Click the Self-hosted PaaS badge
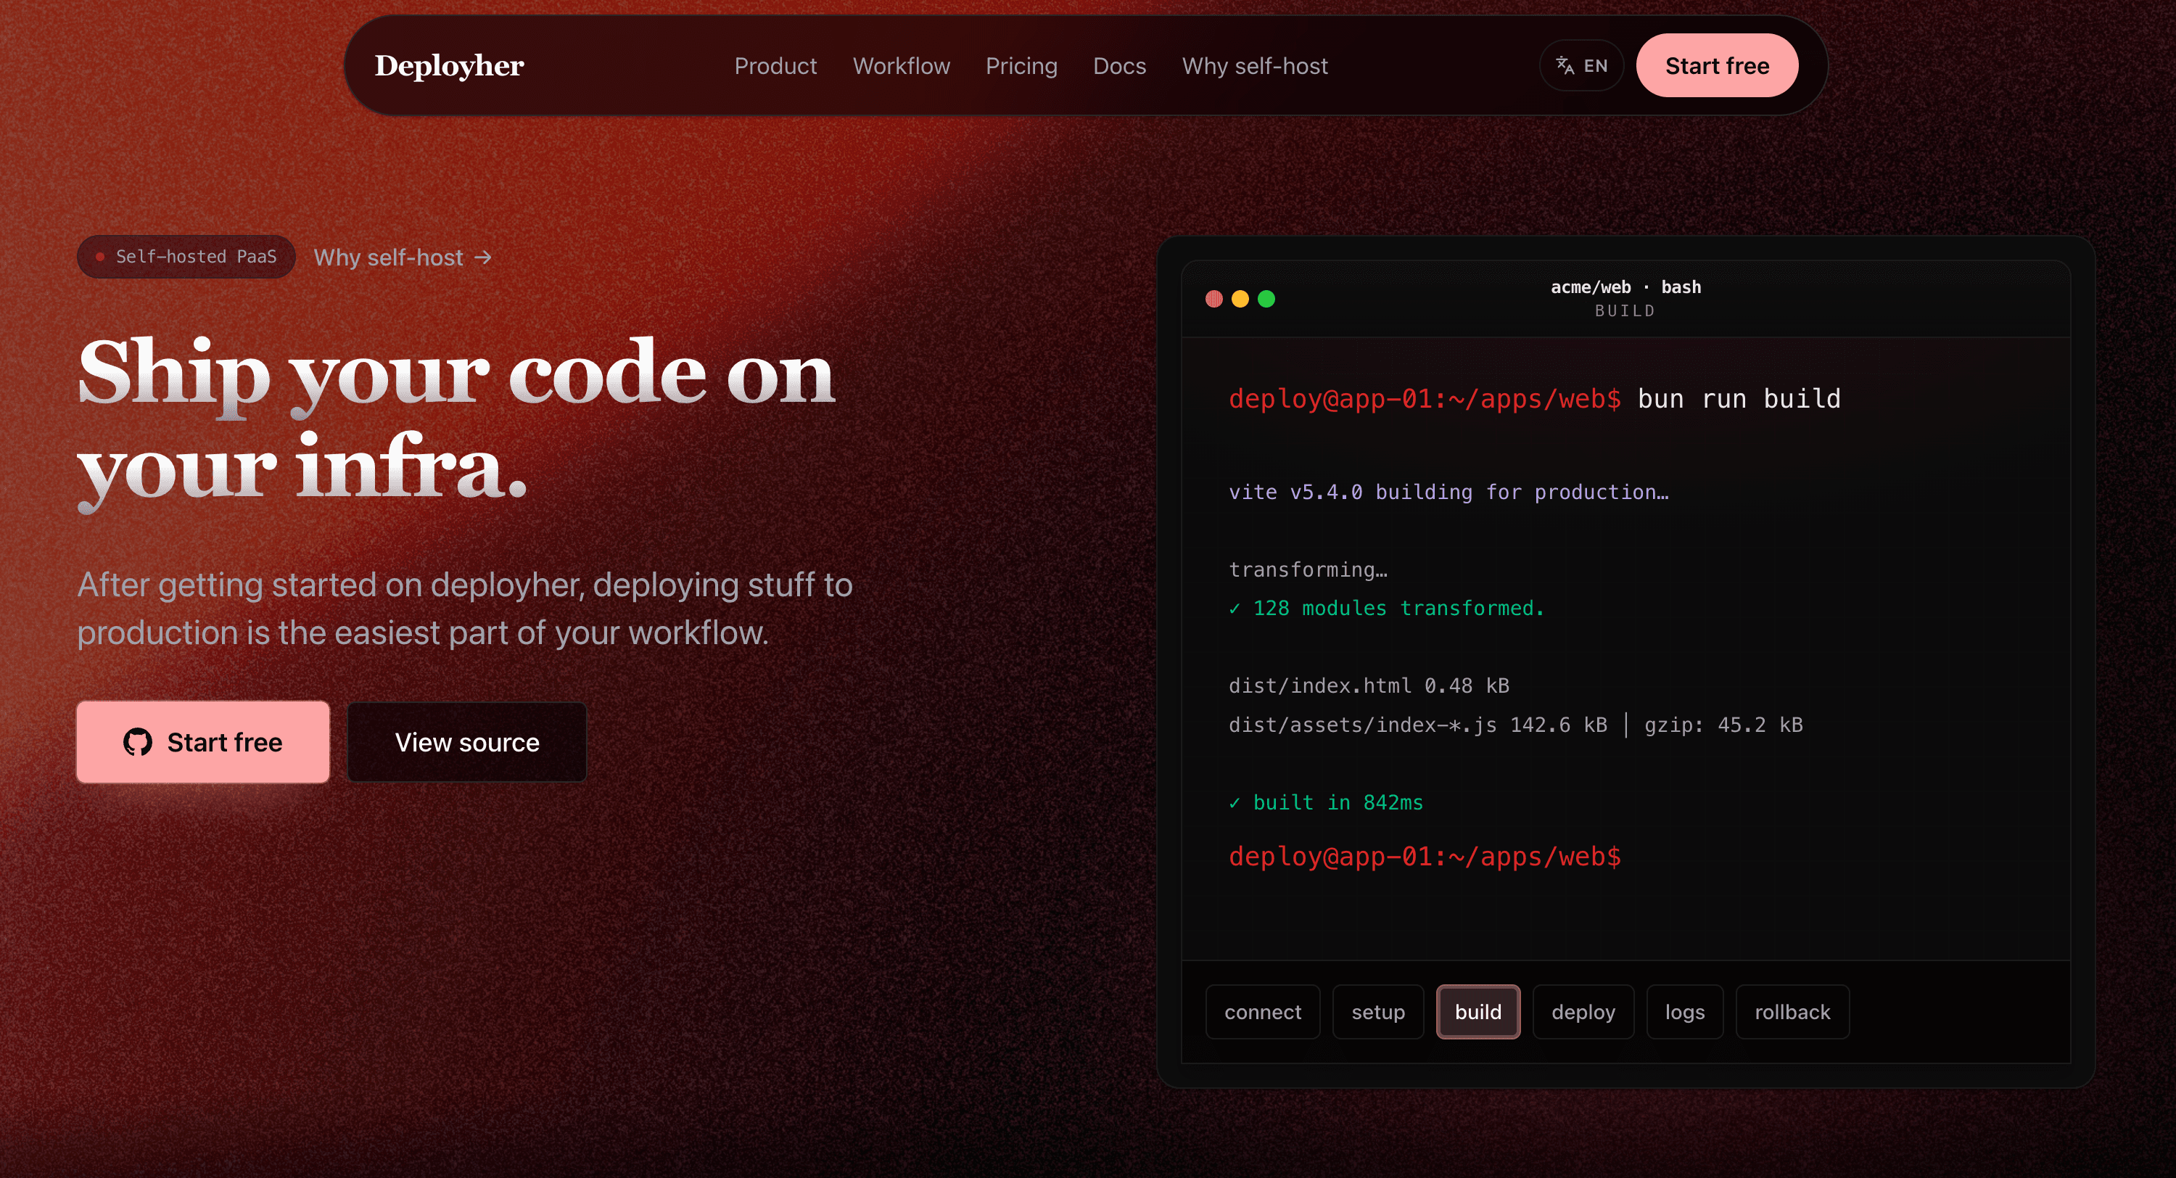Screen dimensions: 2176x1178 (x=186, y=257)
